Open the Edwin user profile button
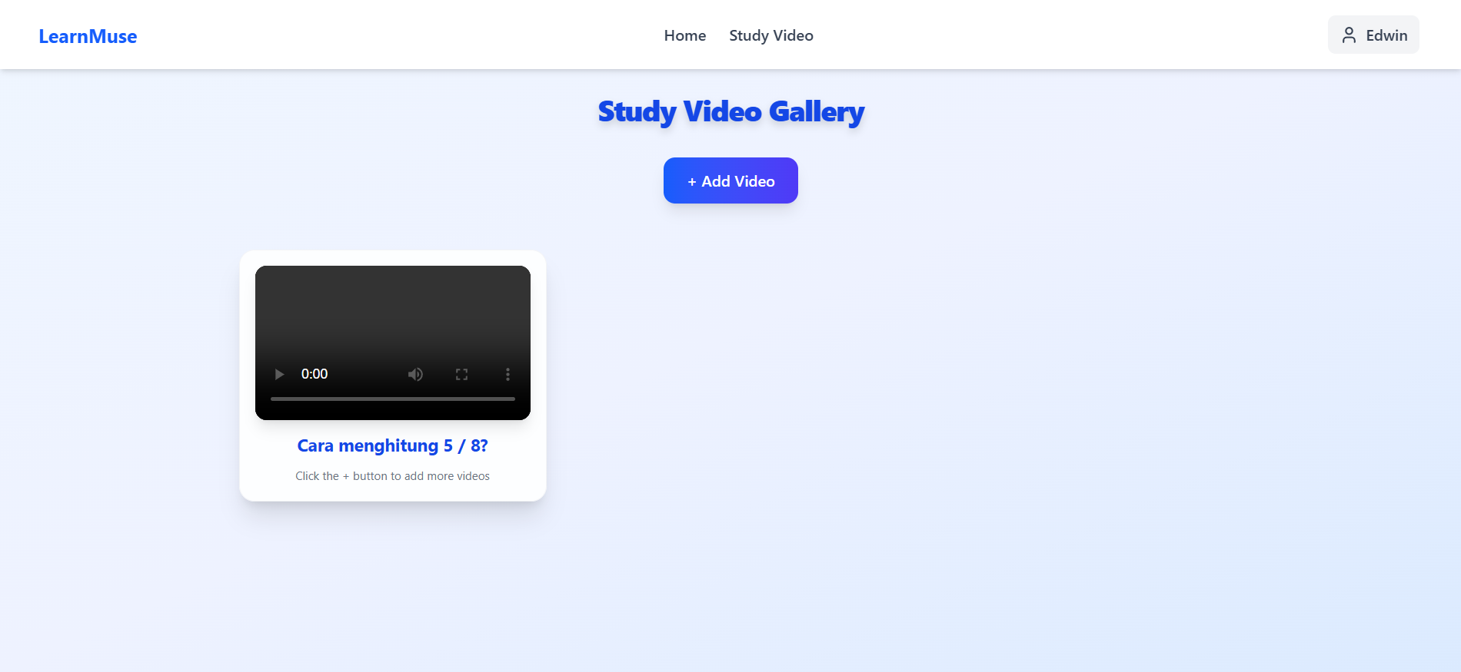Viewport: 1461px width, 672px height. pyautogui.click(x=1373, y=35)
